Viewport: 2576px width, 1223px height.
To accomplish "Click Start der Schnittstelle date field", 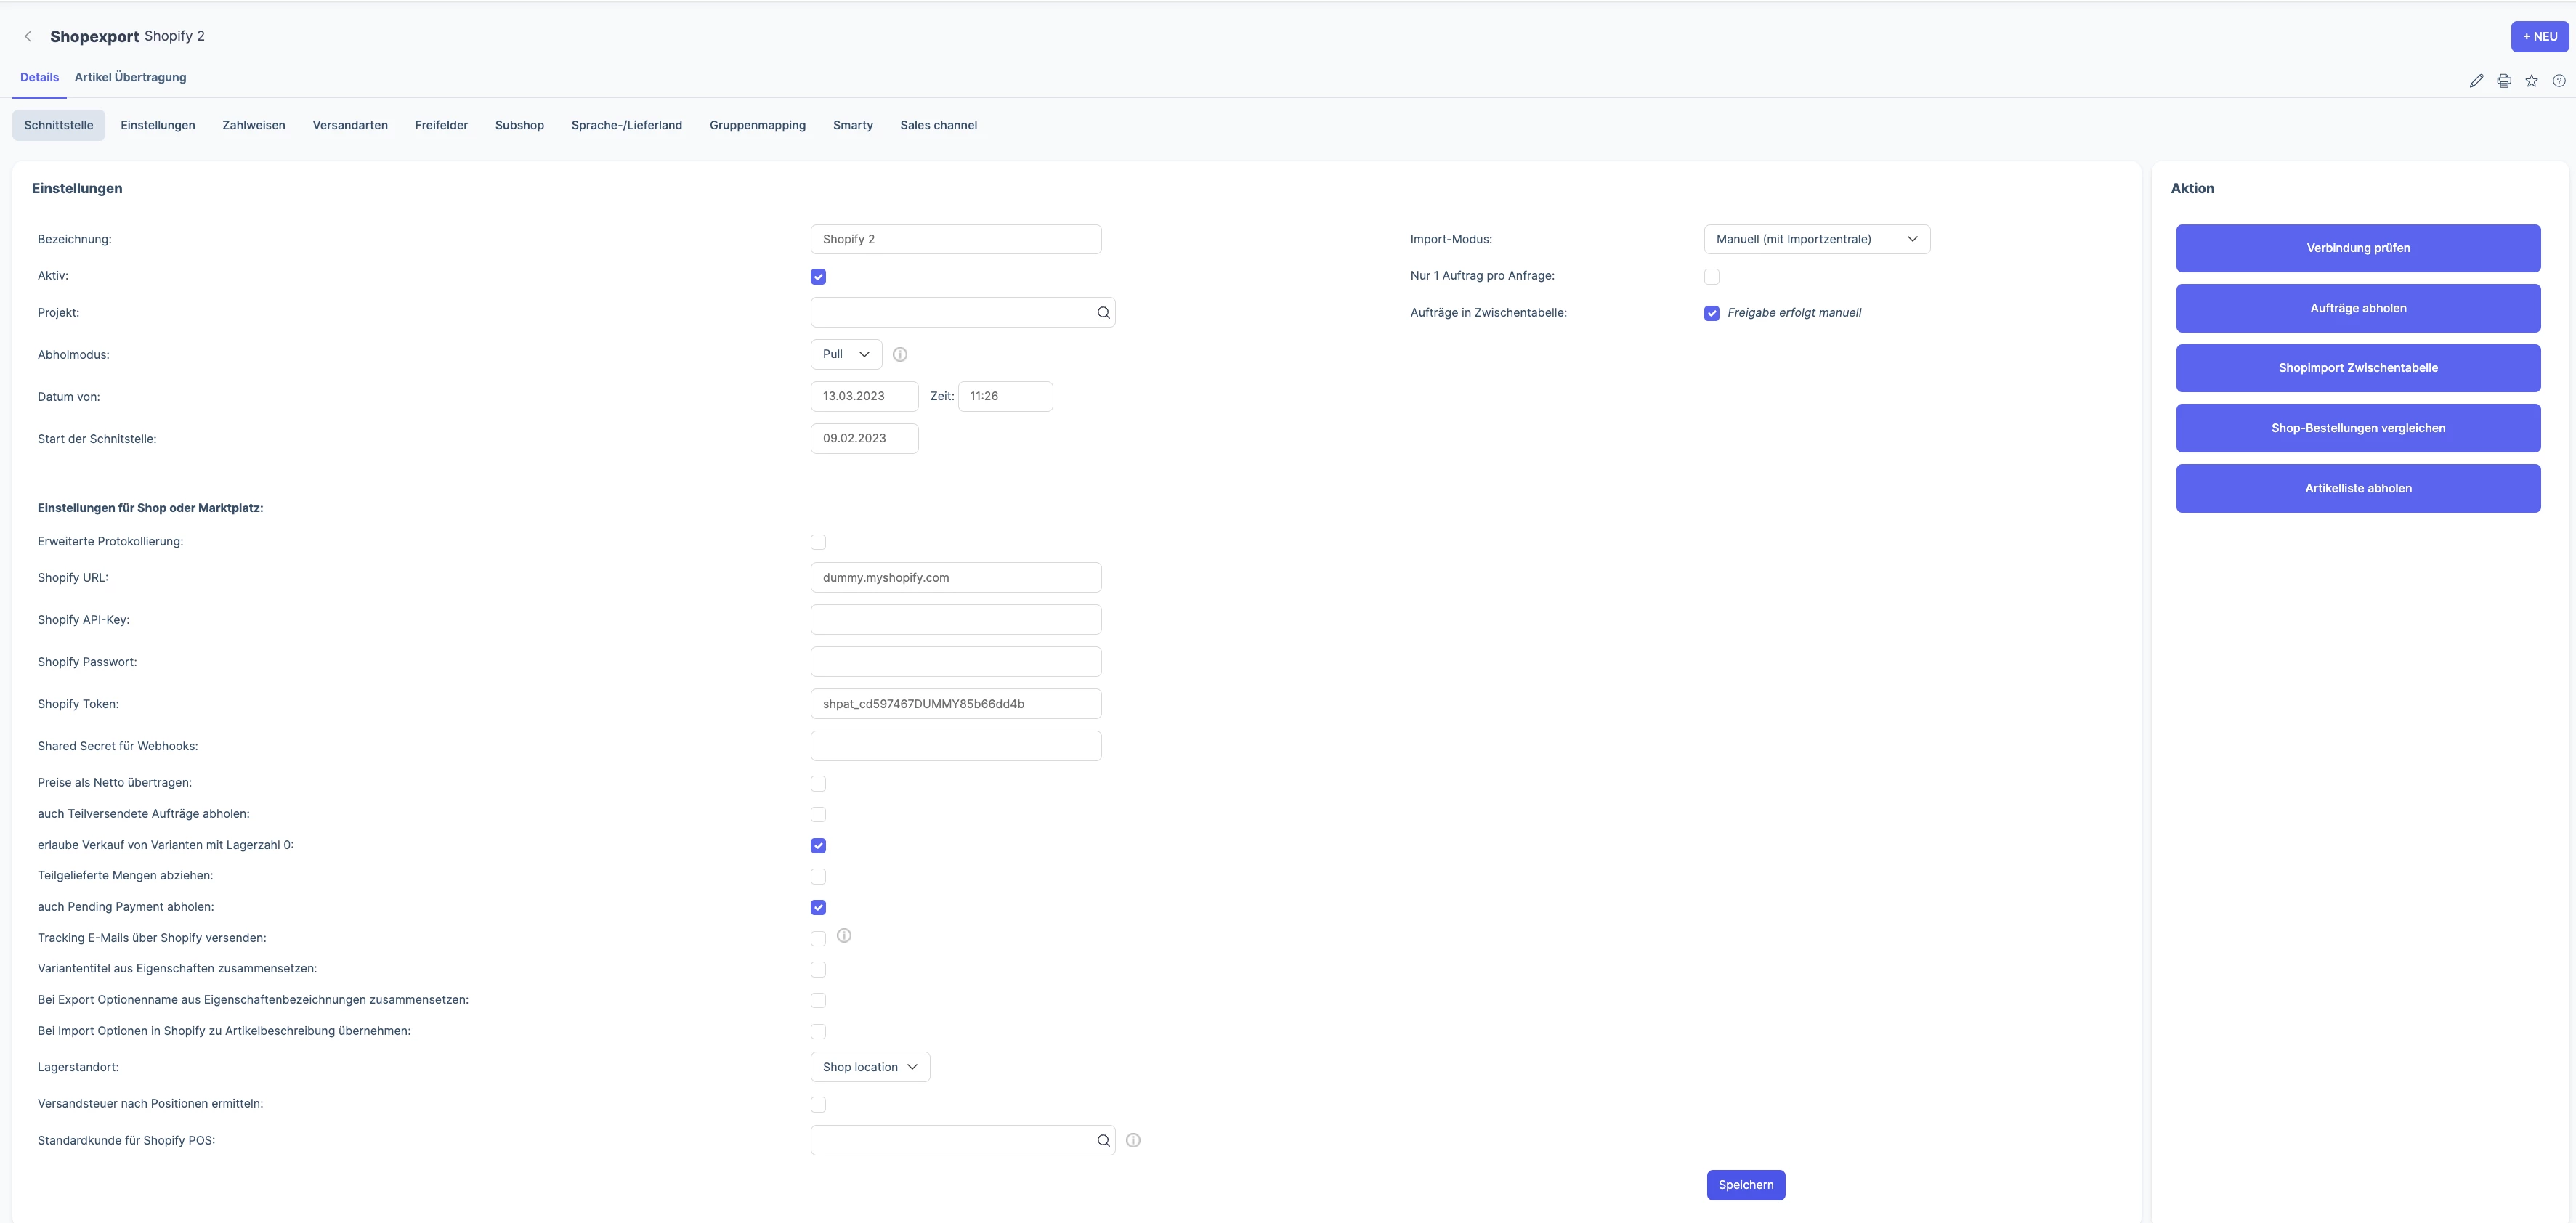I will click(x=864, y=439).
